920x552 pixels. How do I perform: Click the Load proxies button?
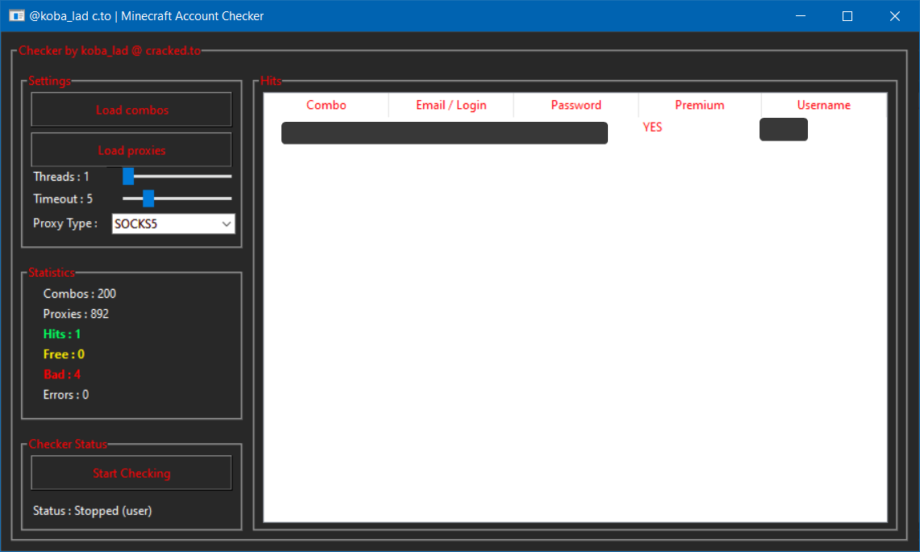click(131, 150)
